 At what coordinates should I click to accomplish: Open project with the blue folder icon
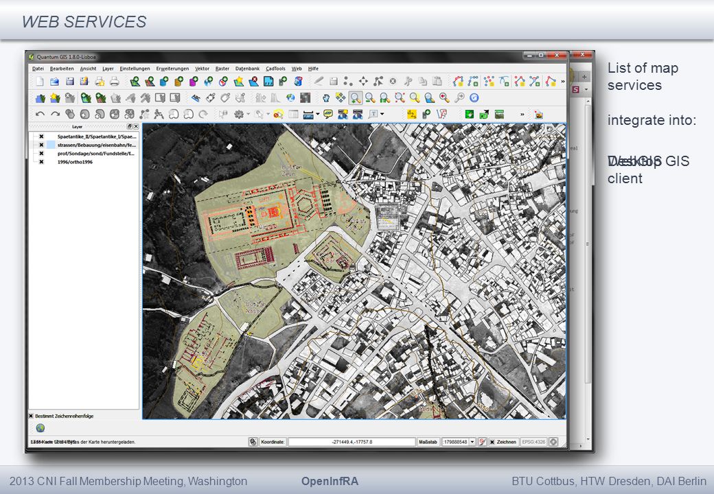(x=55, y=82)
